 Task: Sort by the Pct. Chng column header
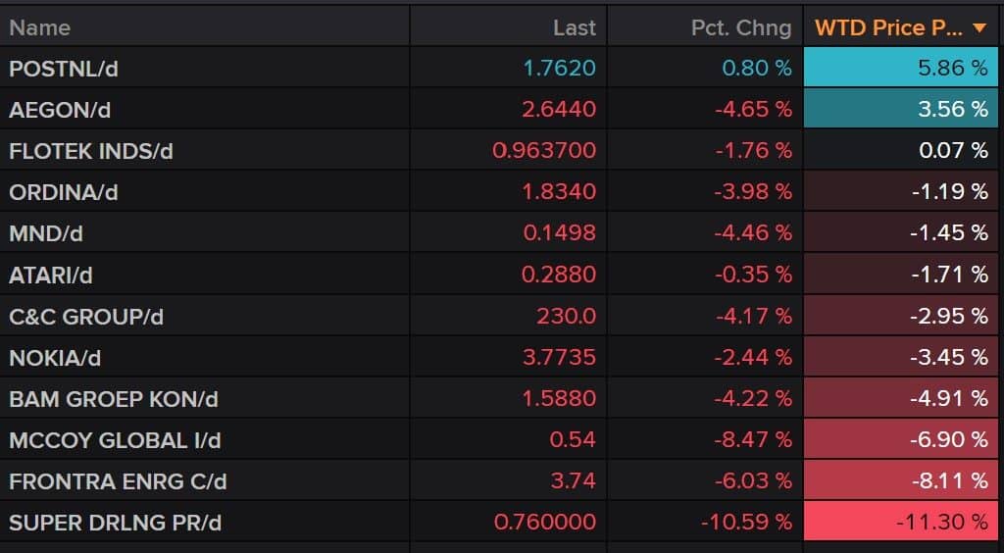[x=740, y=27]
